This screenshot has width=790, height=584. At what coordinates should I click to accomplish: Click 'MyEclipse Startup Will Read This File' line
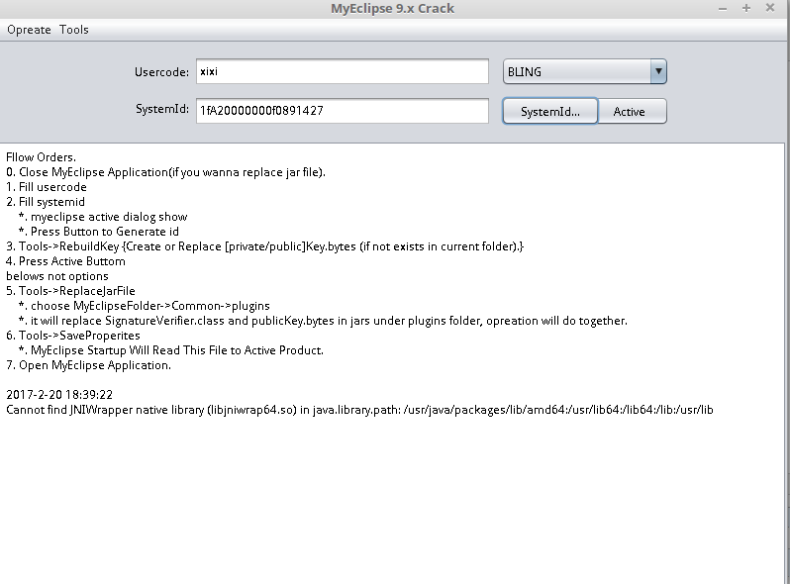click(x=171, y=350)
